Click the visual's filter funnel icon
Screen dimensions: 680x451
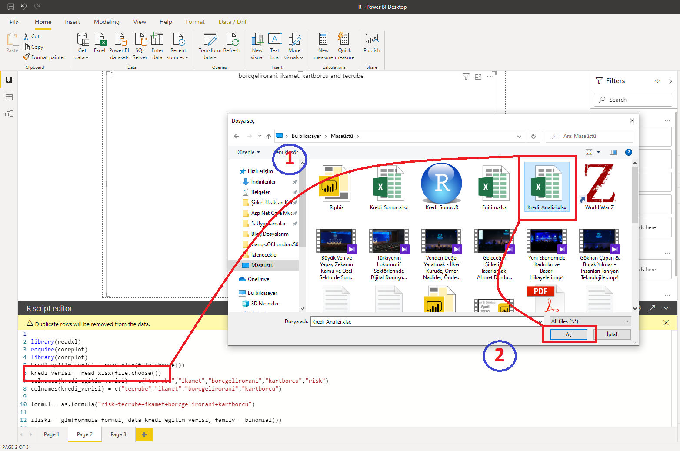coord(466,77)
